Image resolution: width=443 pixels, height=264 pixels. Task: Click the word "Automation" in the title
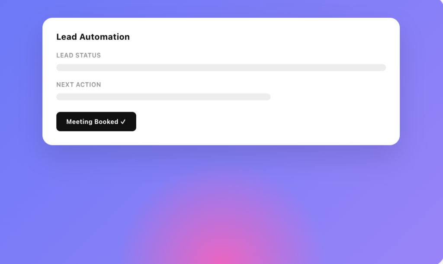pyautogui.click(x=105, y=37)
